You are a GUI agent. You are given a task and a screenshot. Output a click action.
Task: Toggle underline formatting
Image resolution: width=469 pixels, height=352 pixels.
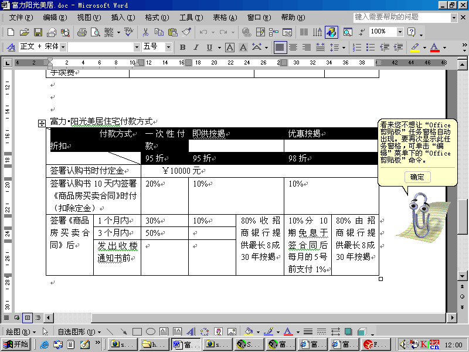(209, 48)
